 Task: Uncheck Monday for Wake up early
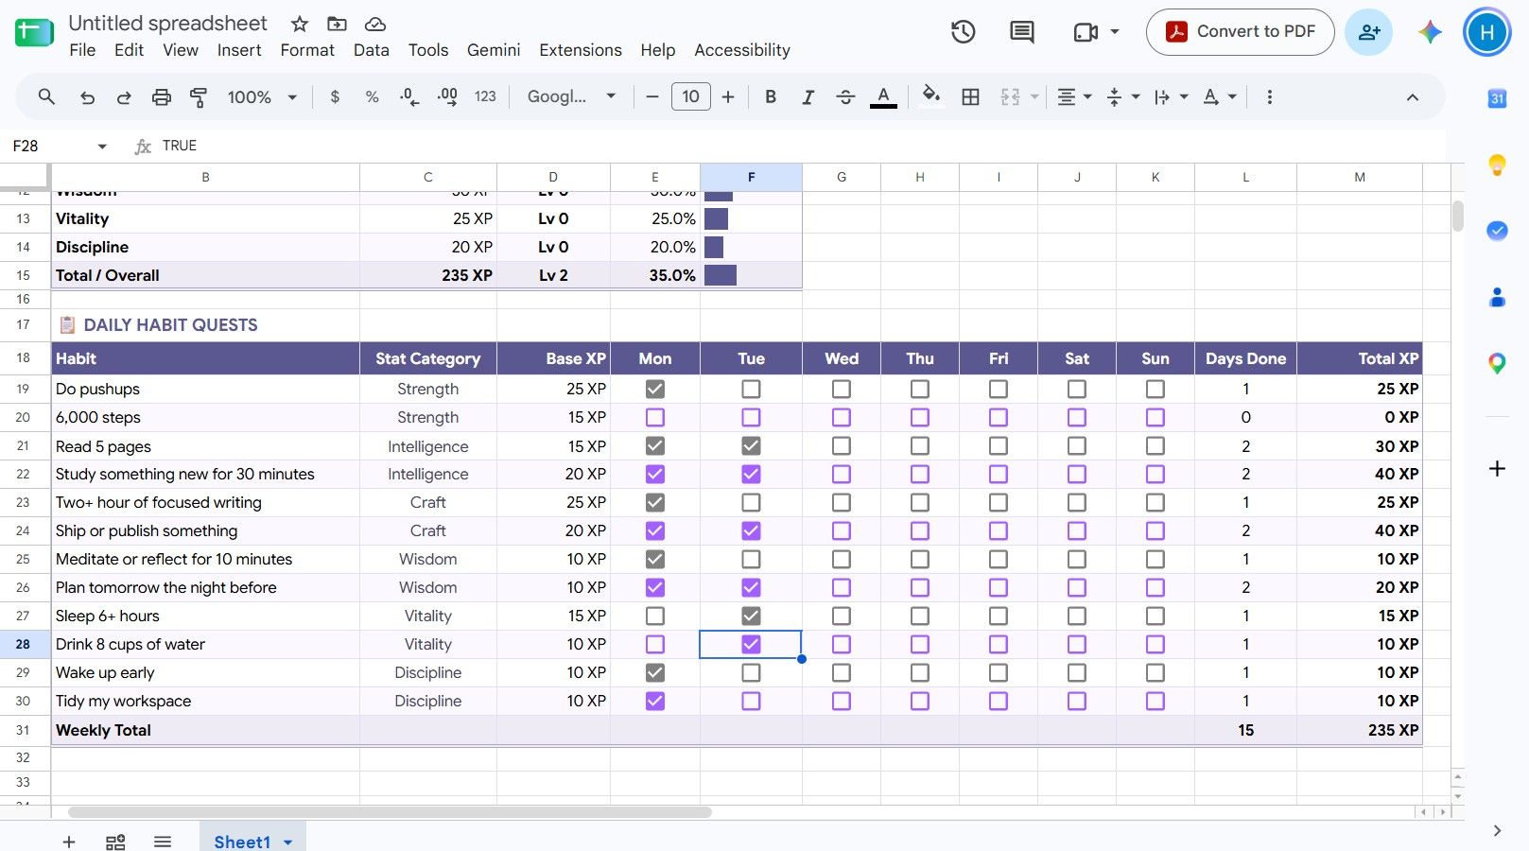click(655, 672)
